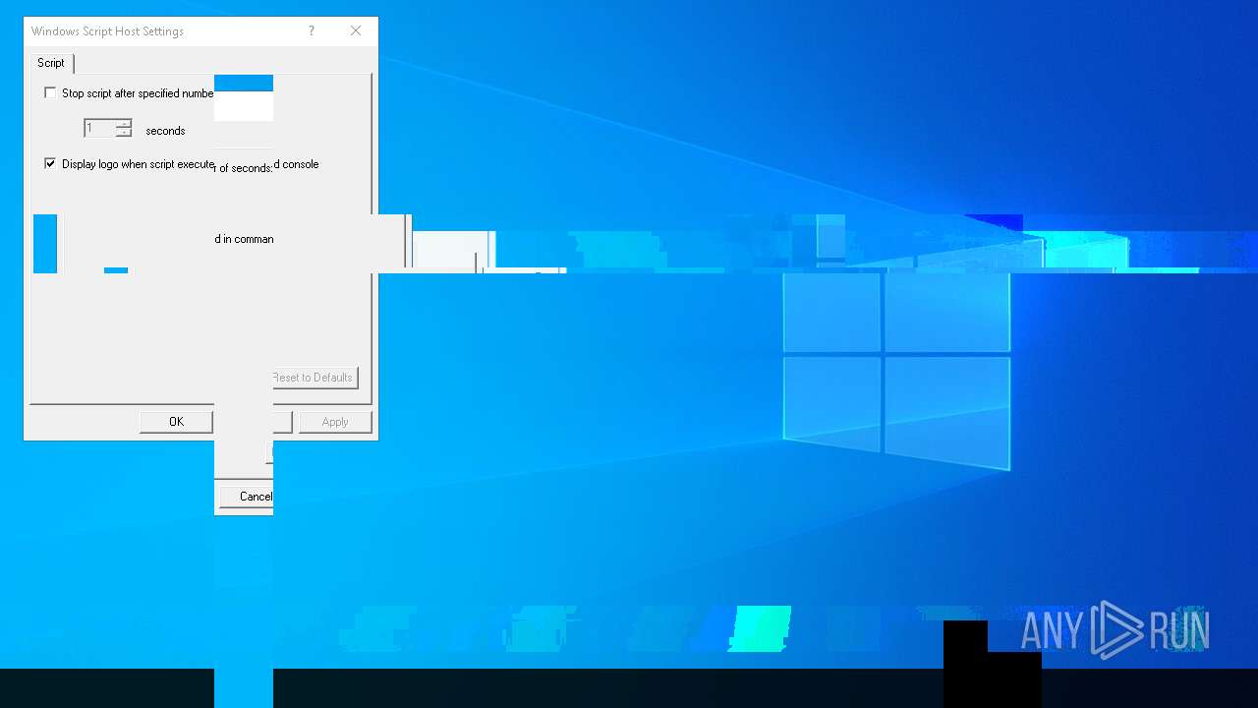The image size is (1258, 708).
Task: Uncheck Display logo when script executed checkbox
Action: (50, 164)
